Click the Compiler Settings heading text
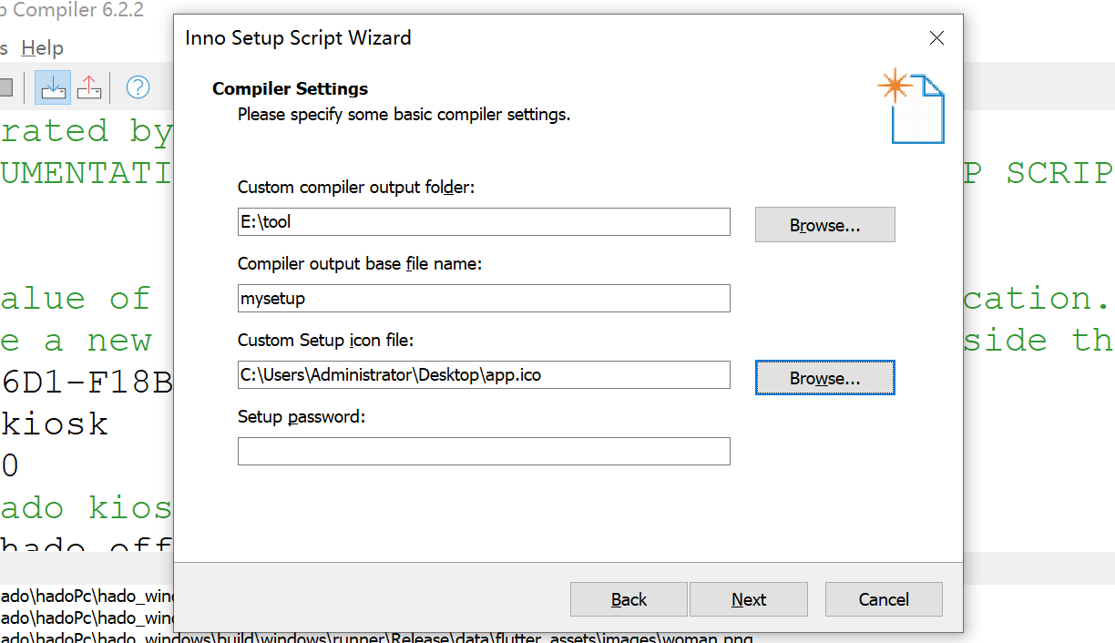This screenshot has width=1115, height=643. point(290,88)
